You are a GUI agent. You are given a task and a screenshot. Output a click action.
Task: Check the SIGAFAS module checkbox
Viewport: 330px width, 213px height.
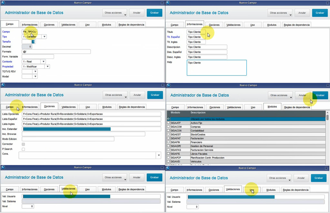coord(168,150)
